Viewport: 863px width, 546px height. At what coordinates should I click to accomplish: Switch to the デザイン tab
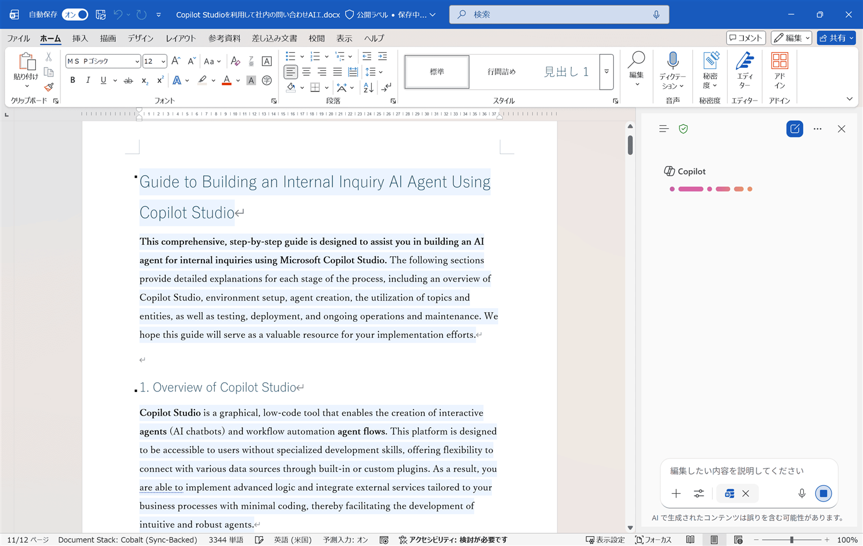pyautogui.click(x=140, y=38)
